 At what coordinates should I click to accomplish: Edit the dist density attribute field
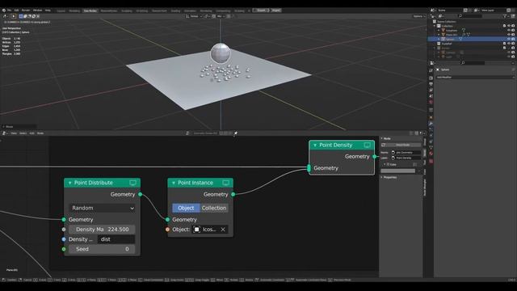tap(116, 239)
